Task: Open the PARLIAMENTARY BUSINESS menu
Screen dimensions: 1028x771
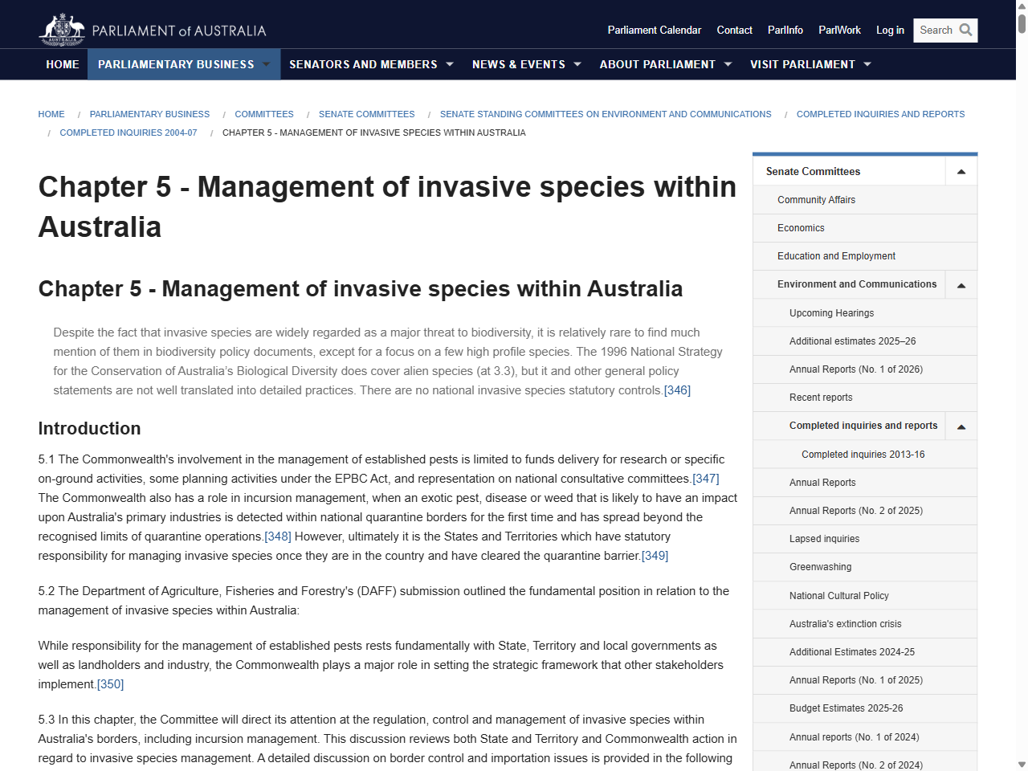Action: click(176, 64)
